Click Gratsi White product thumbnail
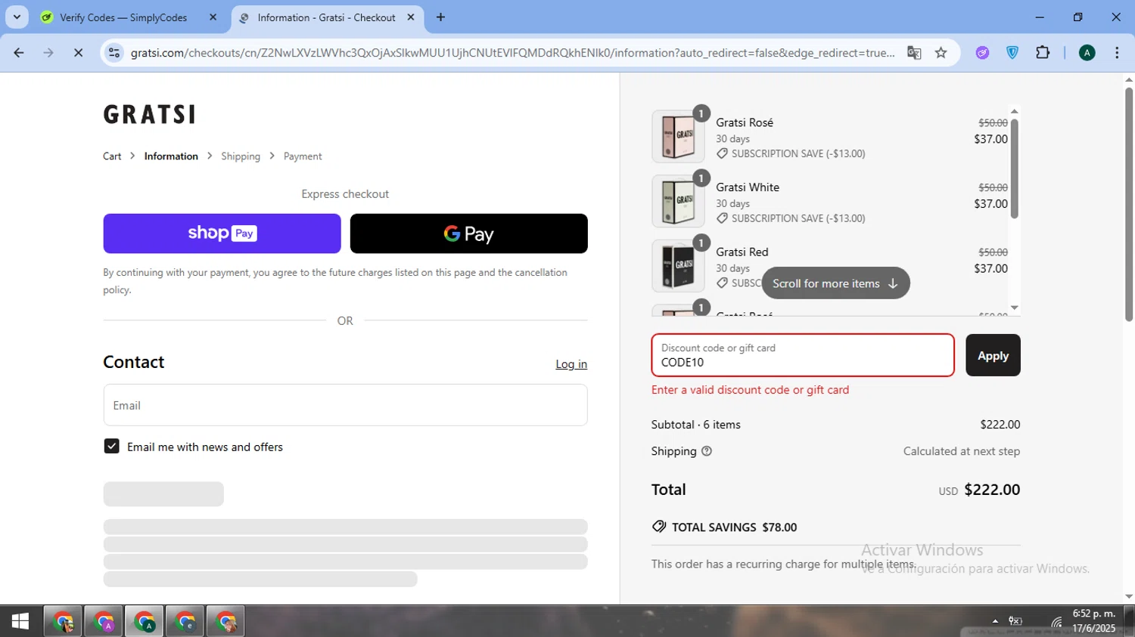1135x637 pixels. [678, 201]
